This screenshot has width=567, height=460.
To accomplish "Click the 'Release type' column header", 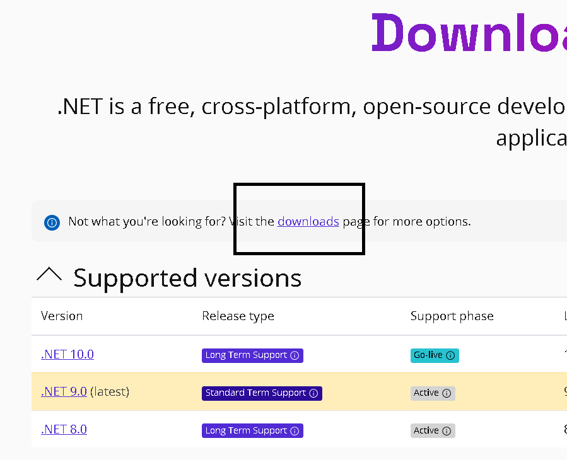I will (x=238, y=316).
